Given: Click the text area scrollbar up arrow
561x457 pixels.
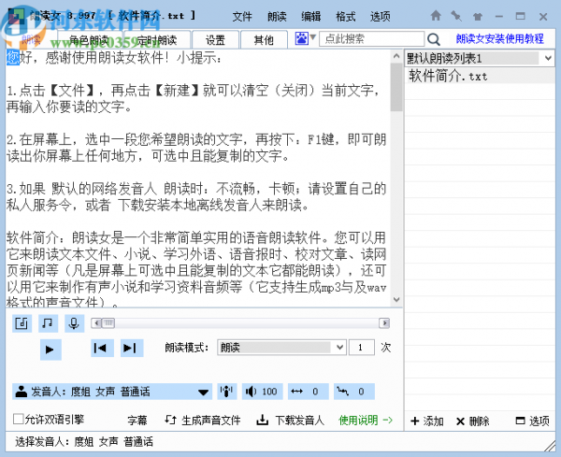Looking at the screenshot, I should (396, 56).
